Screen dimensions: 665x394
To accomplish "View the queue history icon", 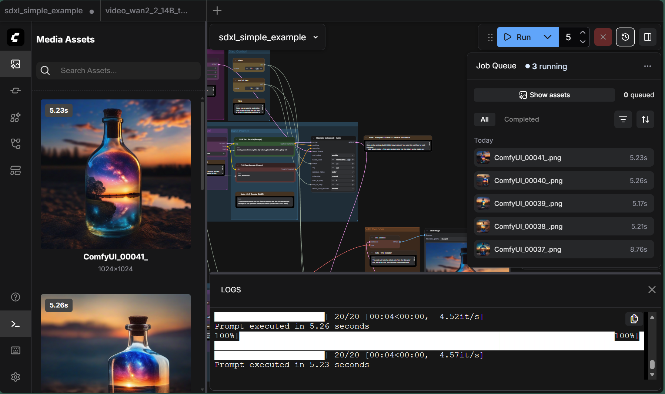I will pyautogui.click(x=625, y=37).
